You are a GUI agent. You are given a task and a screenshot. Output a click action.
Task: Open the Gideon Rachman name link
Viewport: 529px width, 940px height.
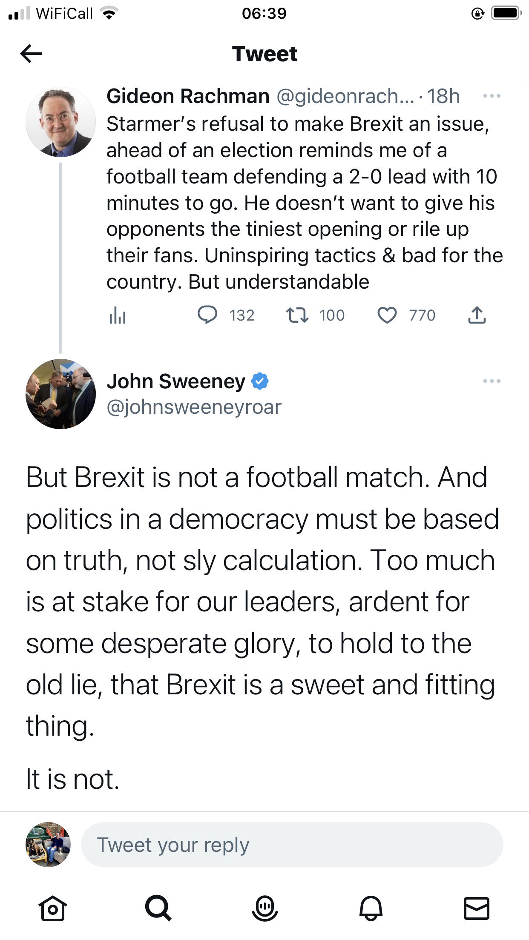pyautogui.click(x=188, y=96)
